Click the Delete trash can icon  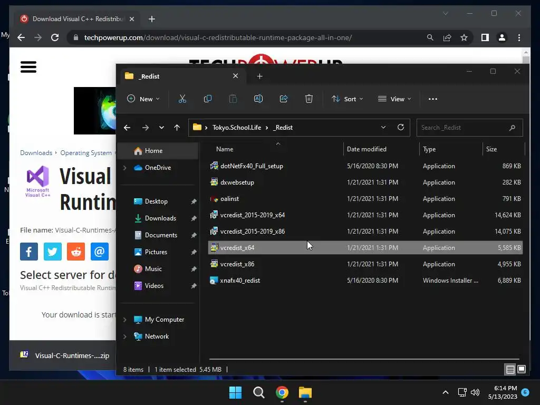coord(309,99)
